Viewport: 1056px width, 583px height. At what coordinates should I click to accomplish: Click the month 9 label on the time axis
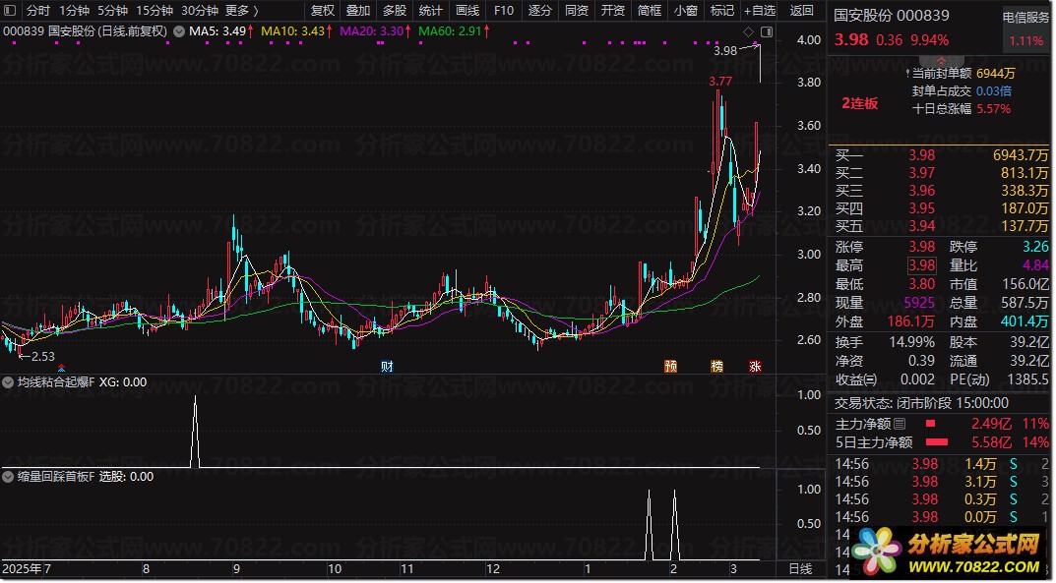click(x=236, y=569)
